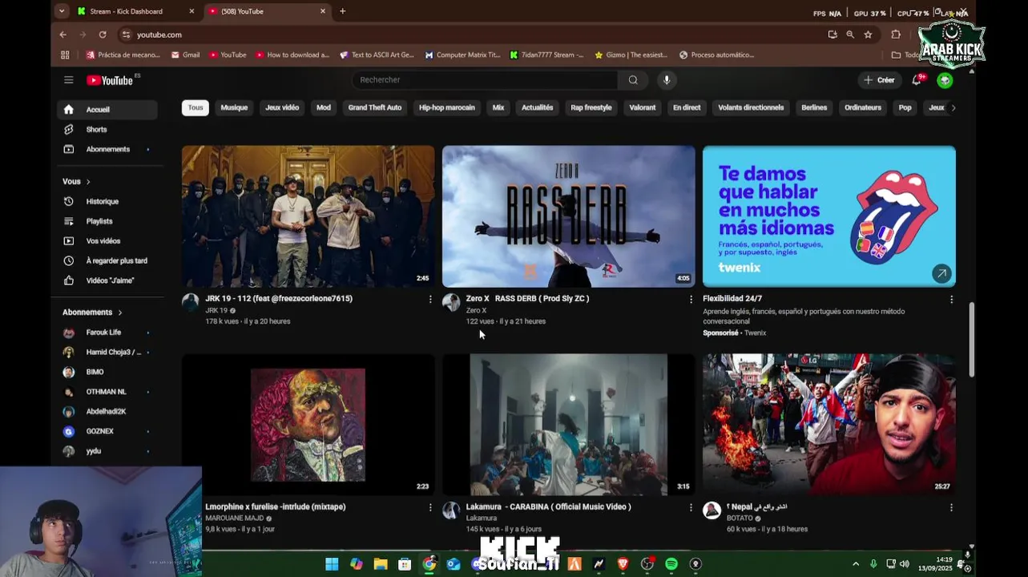This screenshot has height=577, width=1028.
Task: Click the Créer button
Action: 879,80
